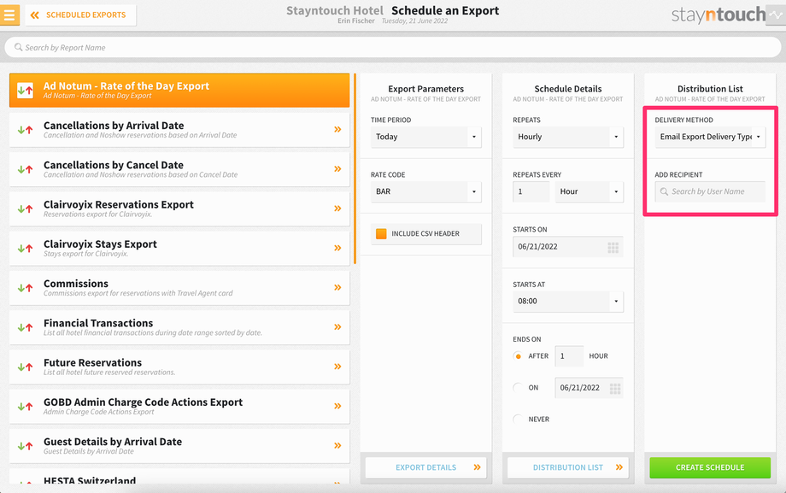Click the Starts On date field

[x=568, y=247]
